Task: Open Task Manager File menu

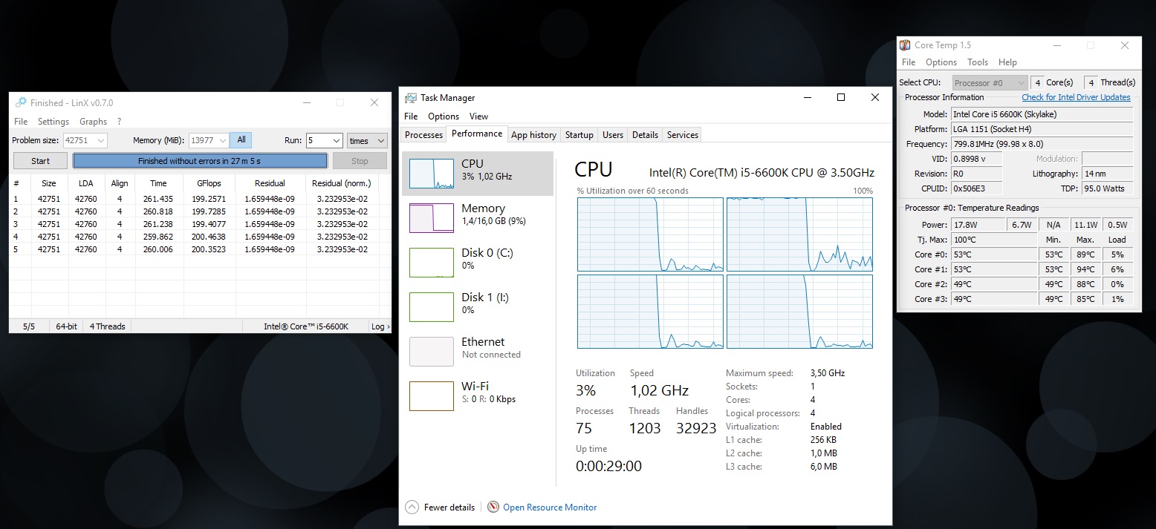Action: (411, 116)
